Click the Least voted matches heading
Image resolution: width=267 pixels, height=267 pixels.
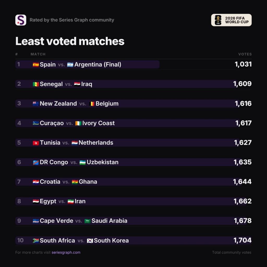(70, 41)
